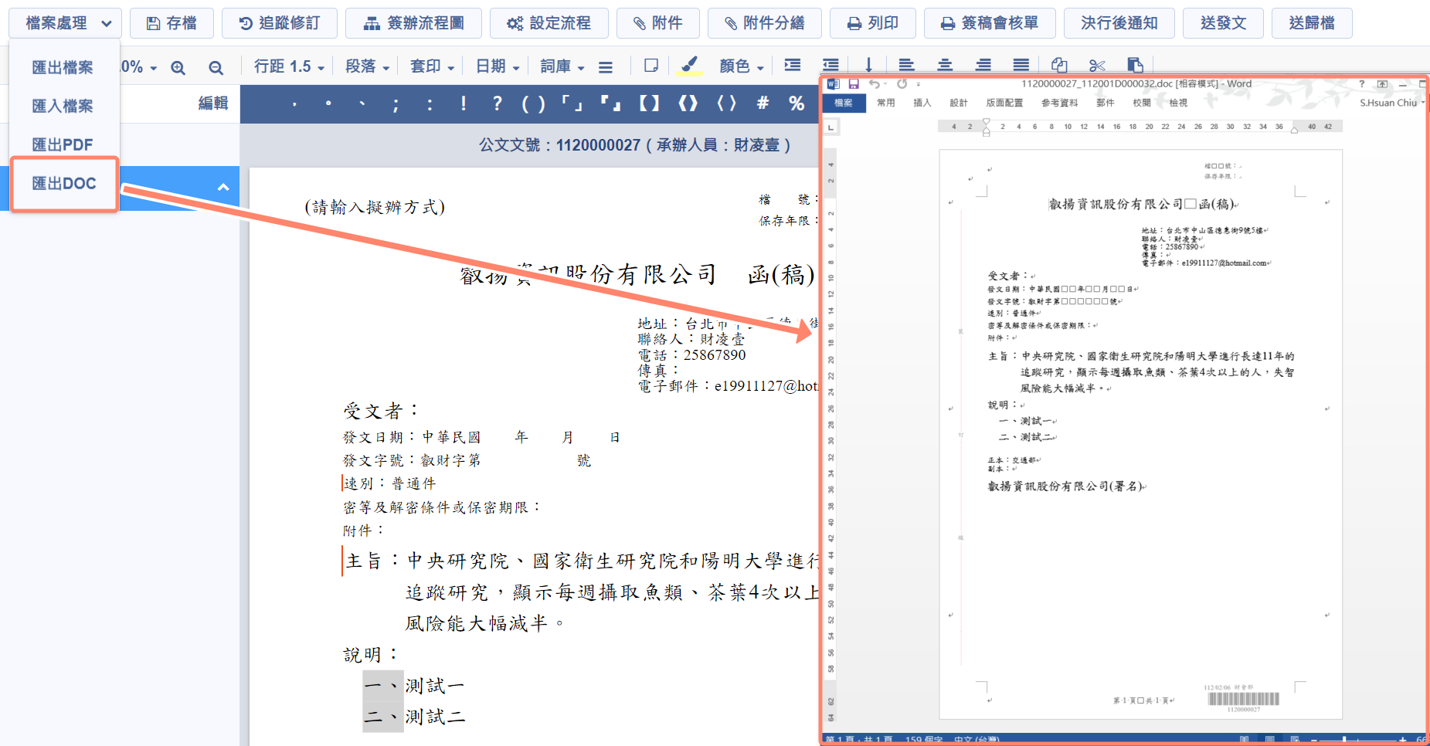Click the zoom out magnifier icon
1430x746 pixels.
pyautogui.click(x=216, y=68)
